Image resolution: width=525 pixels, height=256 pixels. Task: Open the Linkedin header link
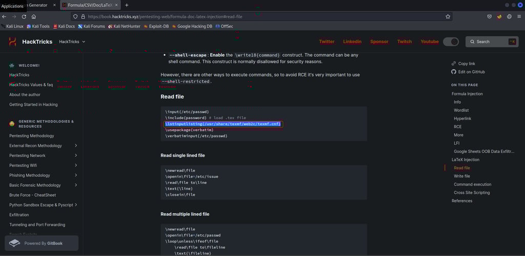352,42
